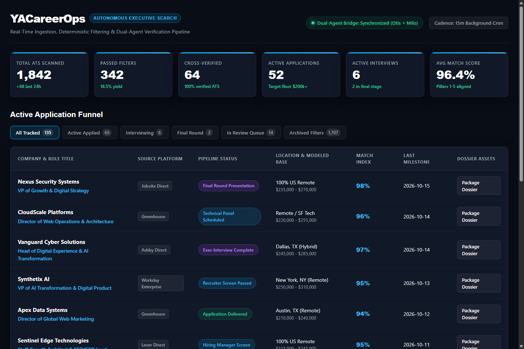
Task: Select the Active Interviews stat card
Action: pyautogui.click(x=385, y=75)
